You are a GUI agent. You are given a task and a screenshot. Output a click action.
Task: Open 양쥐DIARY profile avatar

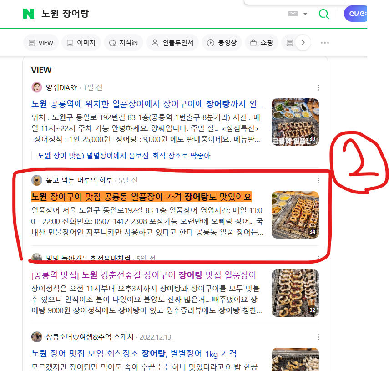coord(37,87)
